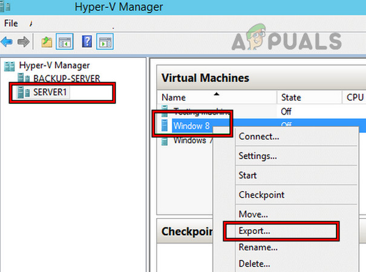Screen dimensions: 366x272
Task: Select BACKUP-SERVER in the tree
Action: click(x=67, y=78)
